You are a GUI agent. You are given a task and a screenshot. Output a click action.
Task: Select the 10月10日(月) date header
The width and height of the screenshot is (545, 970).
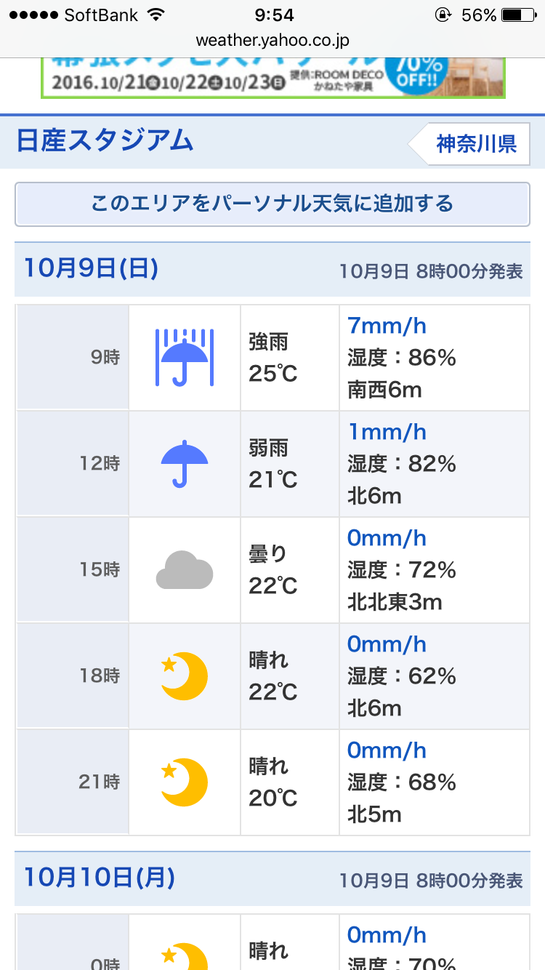(100, 878)
